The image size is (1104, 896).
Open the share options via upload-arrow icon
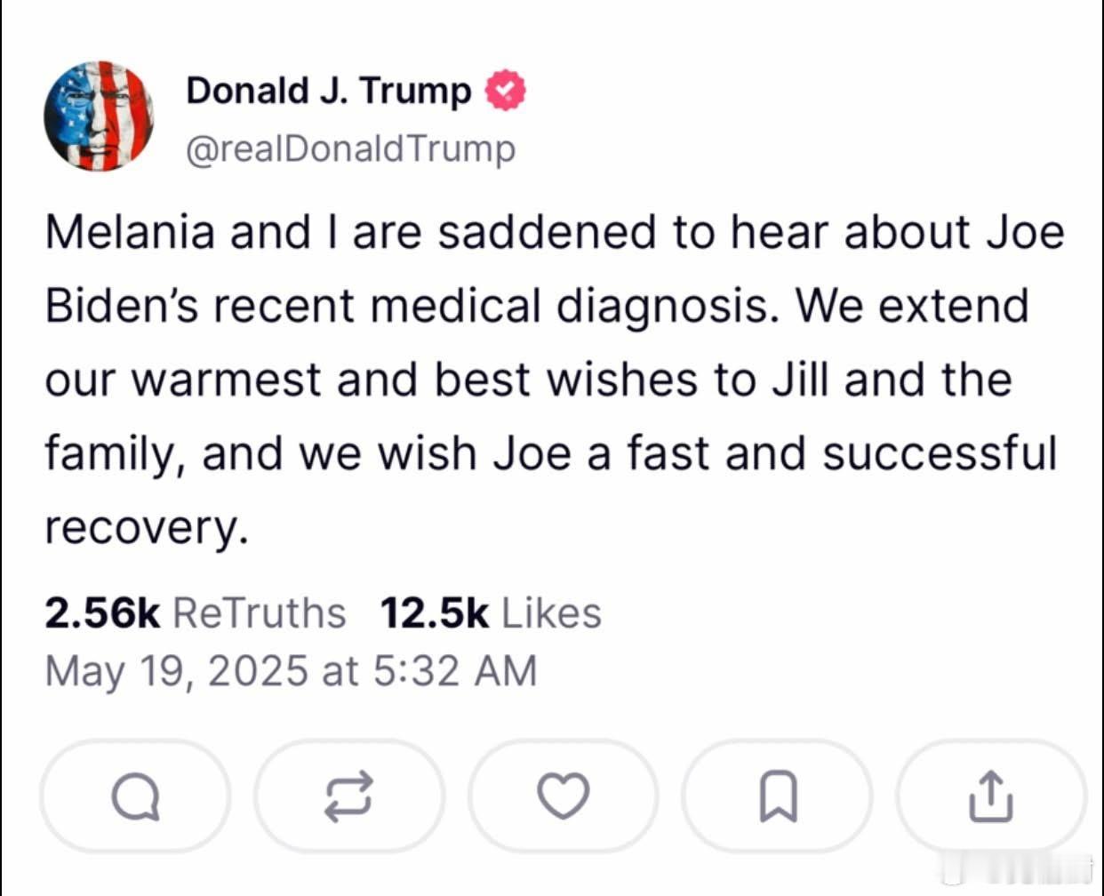(x=990, y=796)
